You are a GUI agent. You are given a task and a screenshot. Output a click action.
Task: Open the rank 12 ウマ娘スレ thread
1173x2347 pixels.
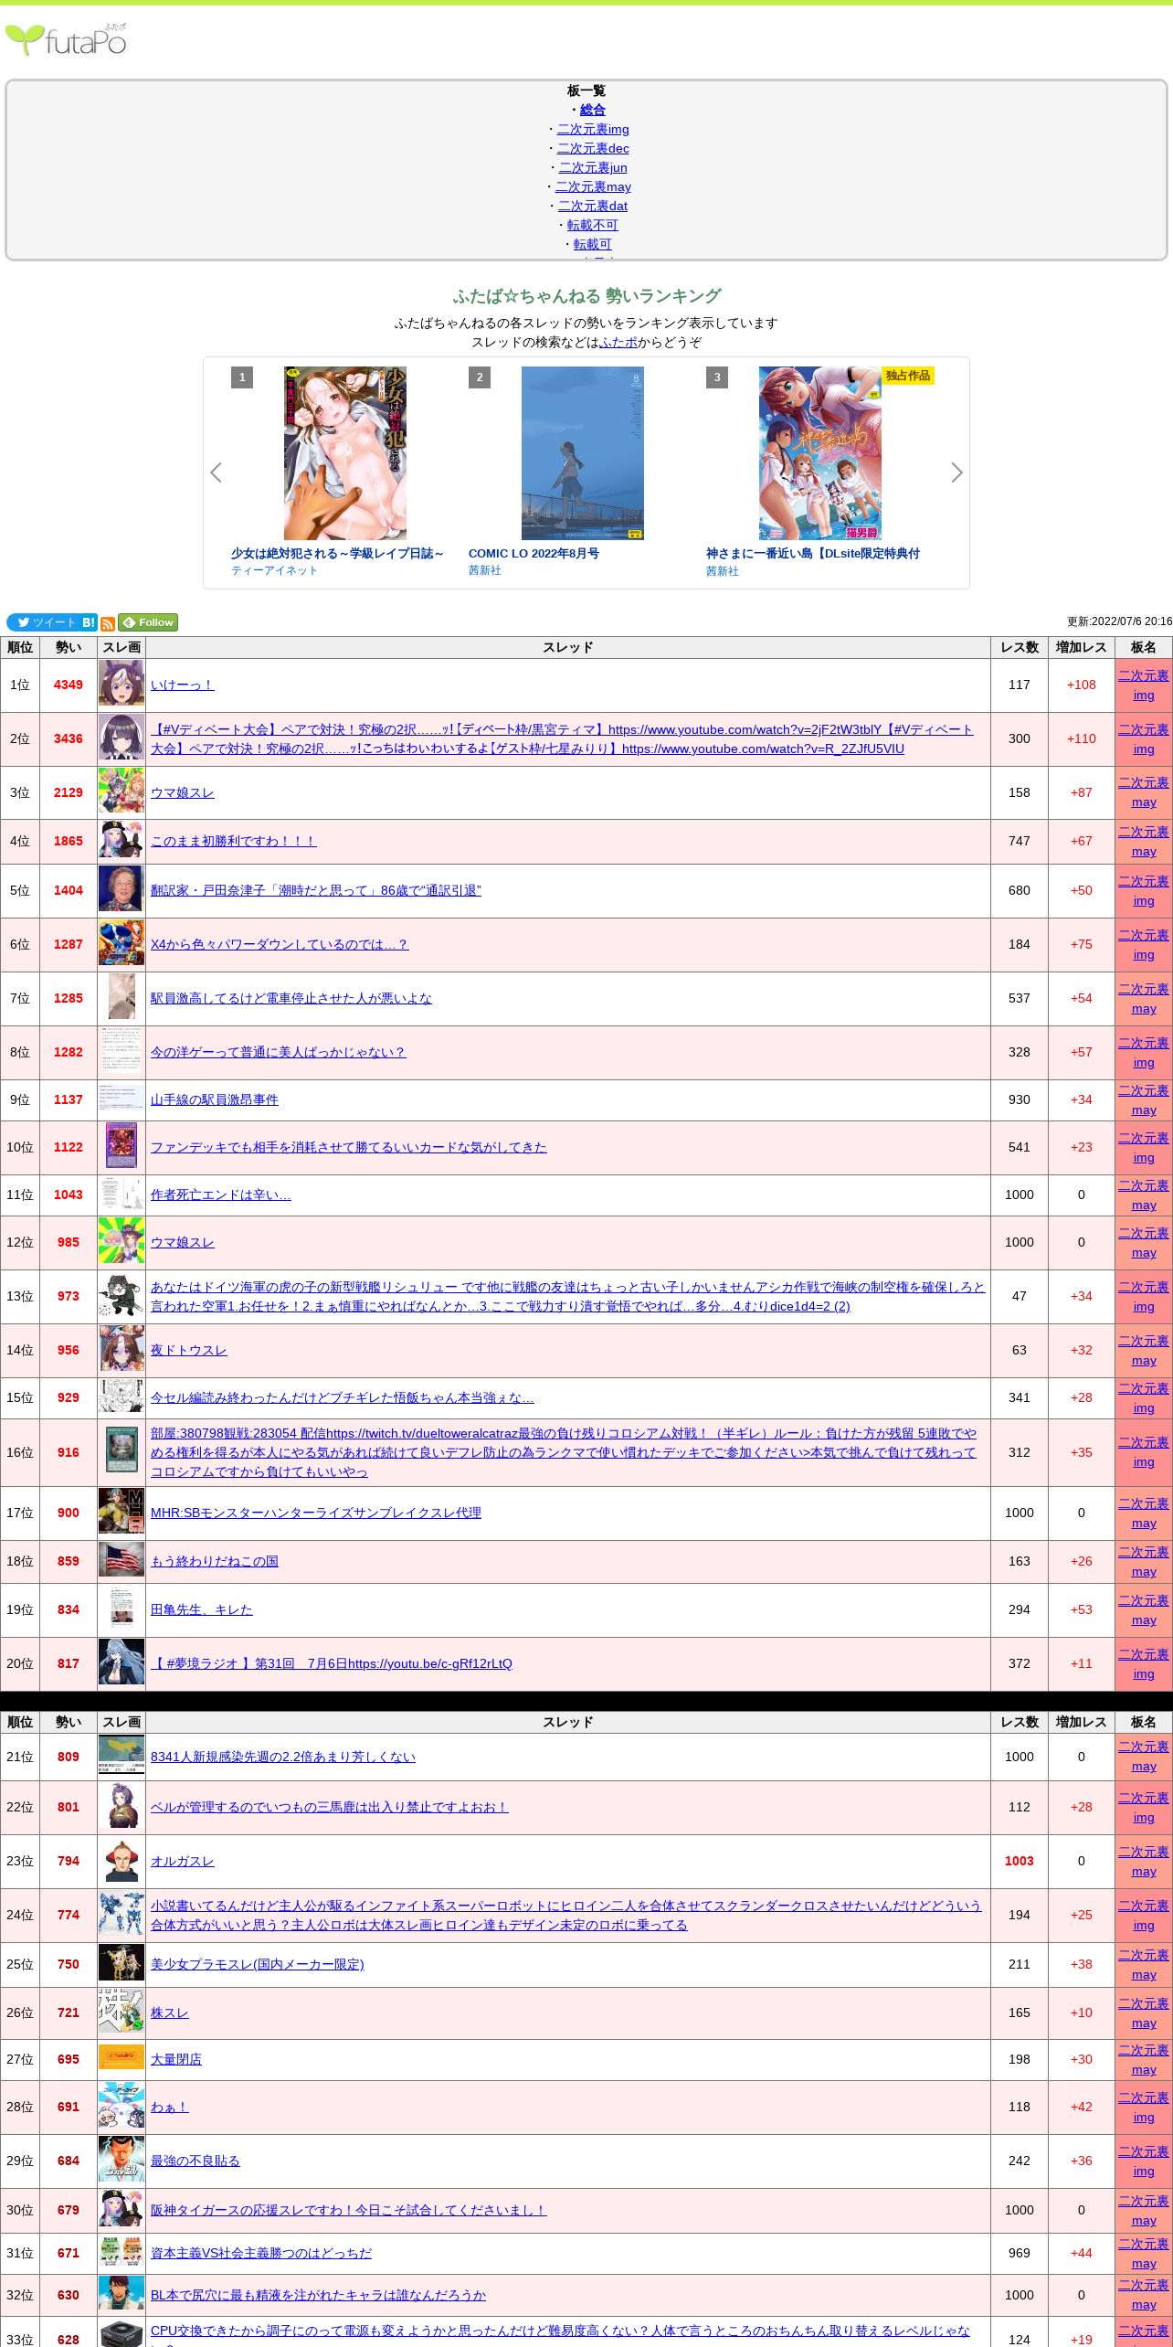pyautogui.click(x=183, y=1242)
